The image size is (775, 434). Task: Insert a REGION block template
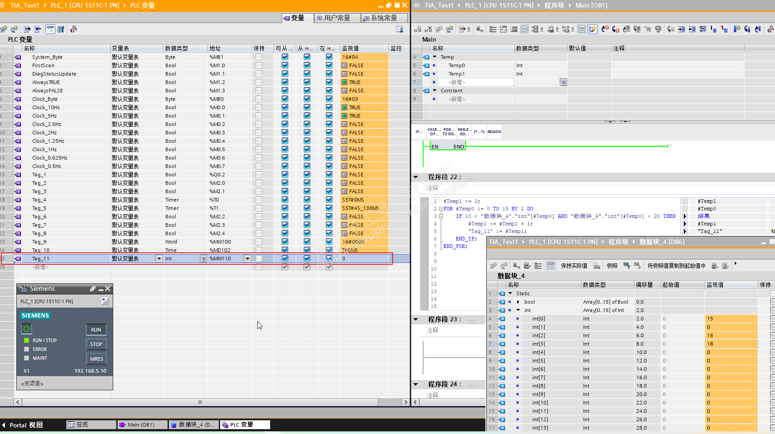point(494,132)
